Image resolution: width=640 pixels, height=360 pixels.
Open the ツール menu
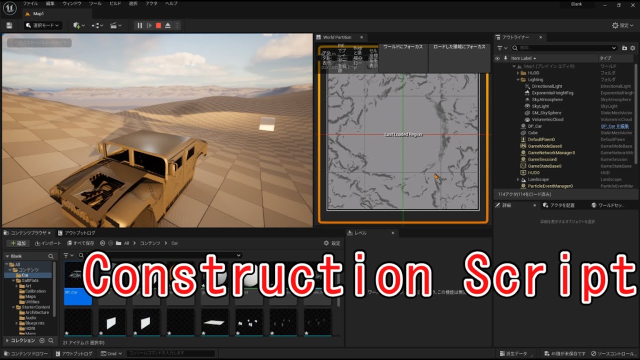point(95,3)
